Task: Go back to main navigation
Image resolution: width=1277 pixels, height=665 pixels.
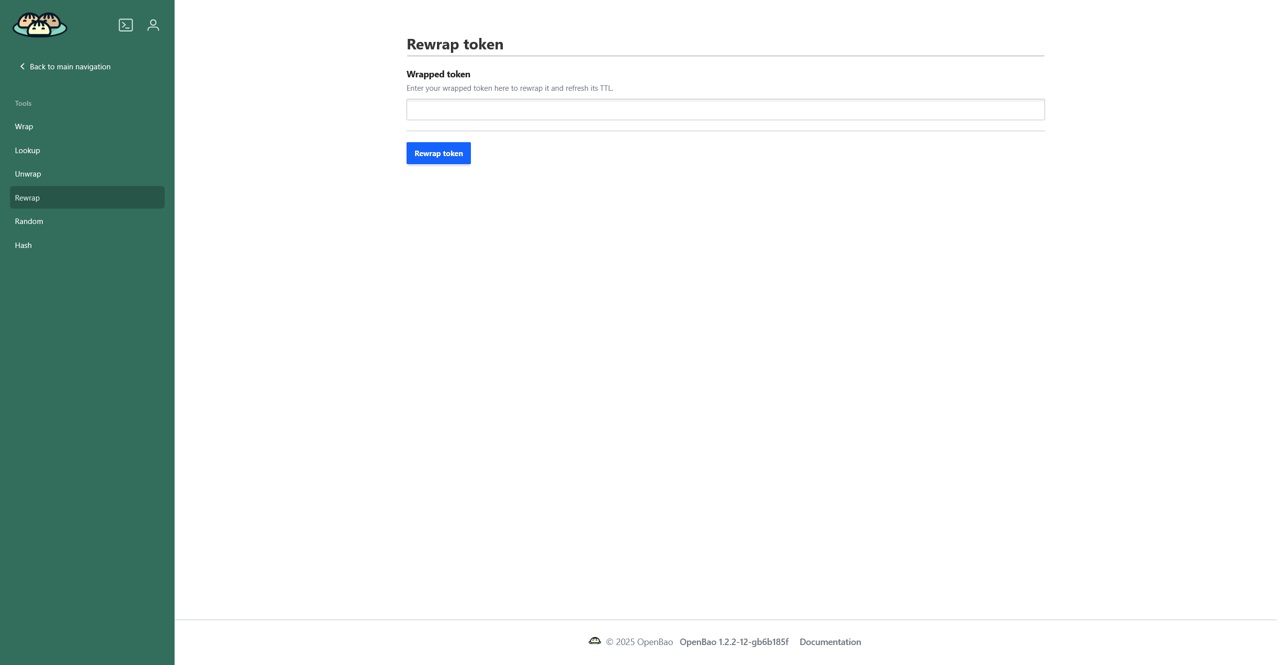Action: [70, 67]
